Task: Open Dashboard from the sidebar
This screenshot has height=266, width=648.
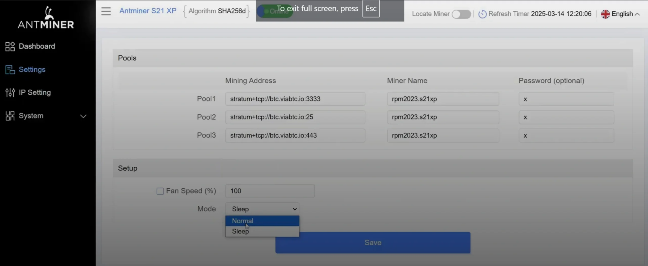Action: (37, 46)
